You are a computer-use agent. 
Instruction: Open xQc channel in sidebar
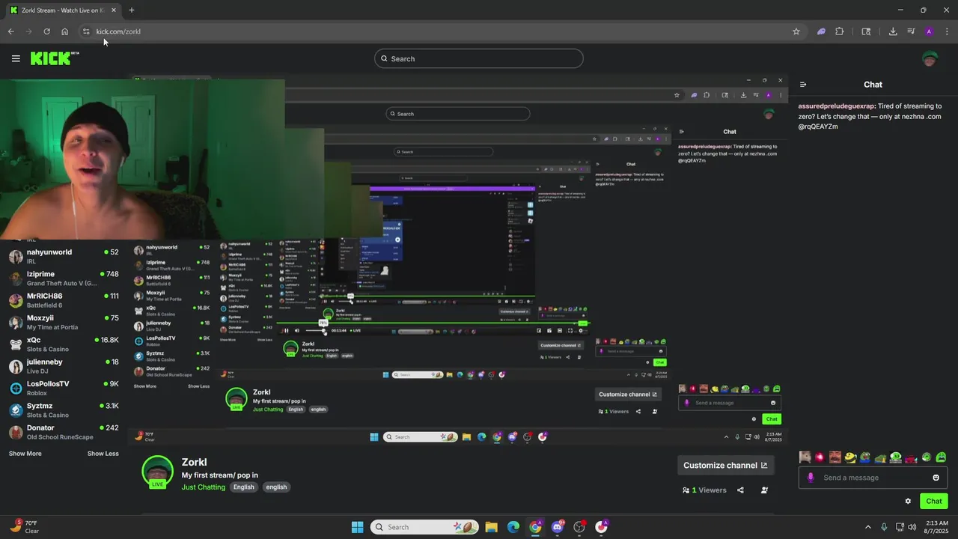point(64,344)
